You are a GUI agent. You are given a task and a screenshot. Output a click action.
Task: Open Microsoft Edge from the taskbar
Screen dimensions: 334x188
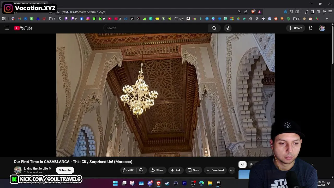(x=201, y=183)
